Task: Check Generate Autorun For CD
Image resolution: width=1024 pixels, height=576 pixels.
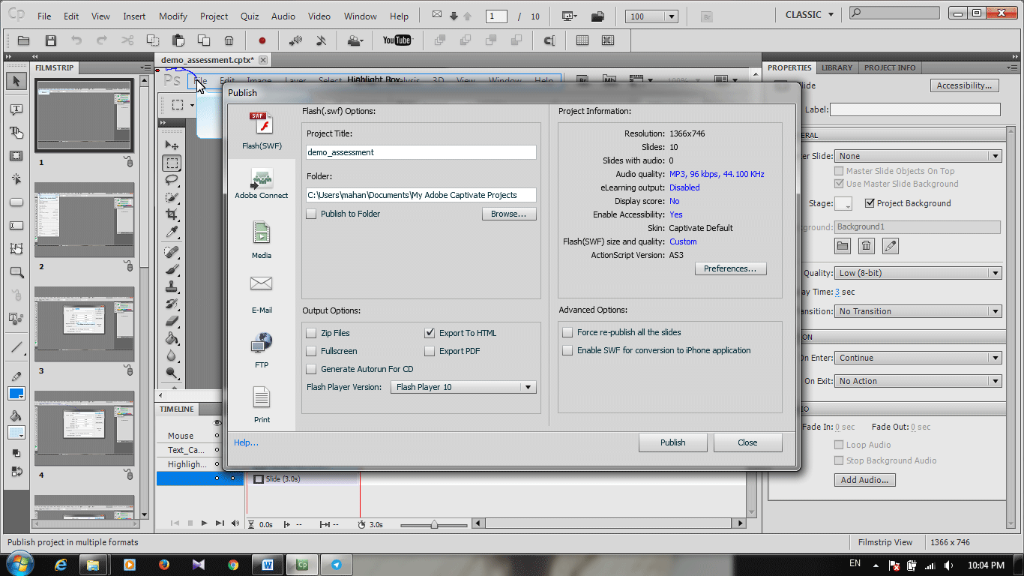Action: (311, 369)
